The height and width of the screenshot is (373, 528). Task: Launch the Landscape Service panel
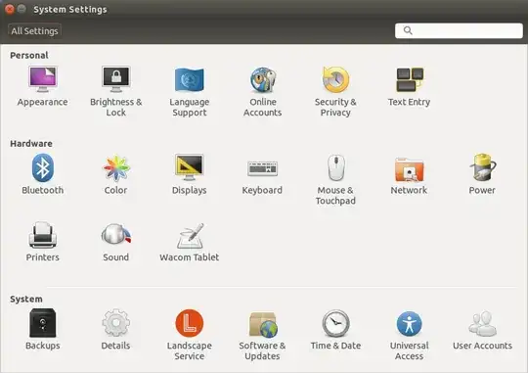coord(190,323)
